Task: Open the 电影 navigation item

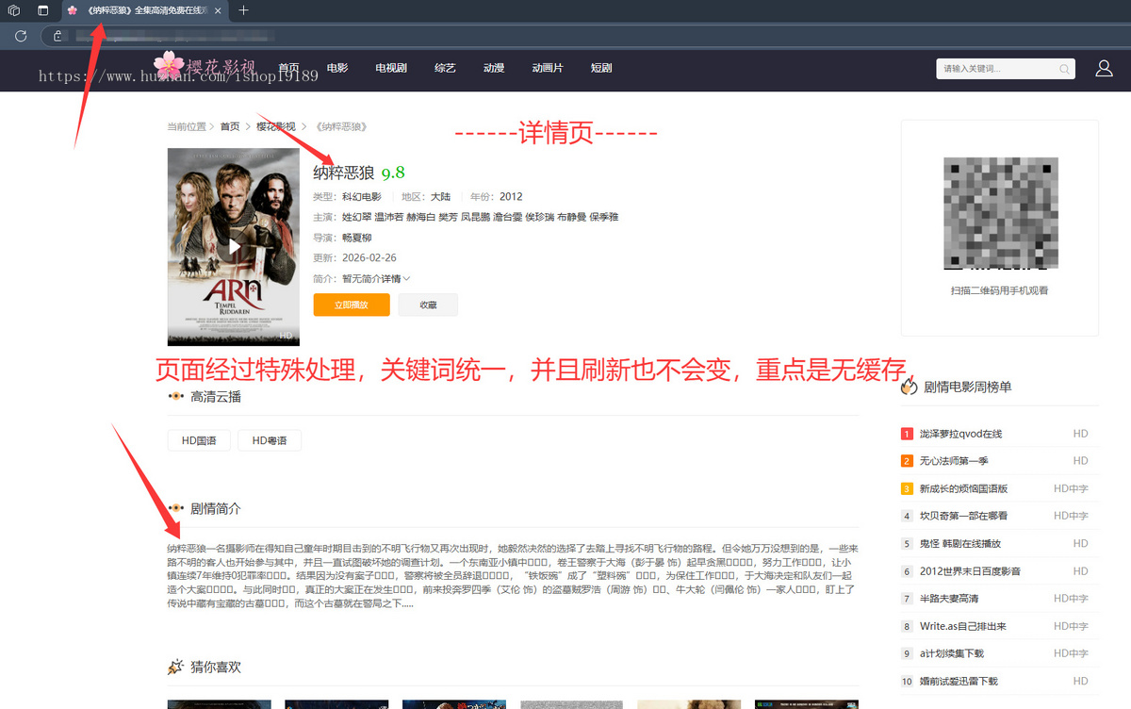Action: point(337,68)
